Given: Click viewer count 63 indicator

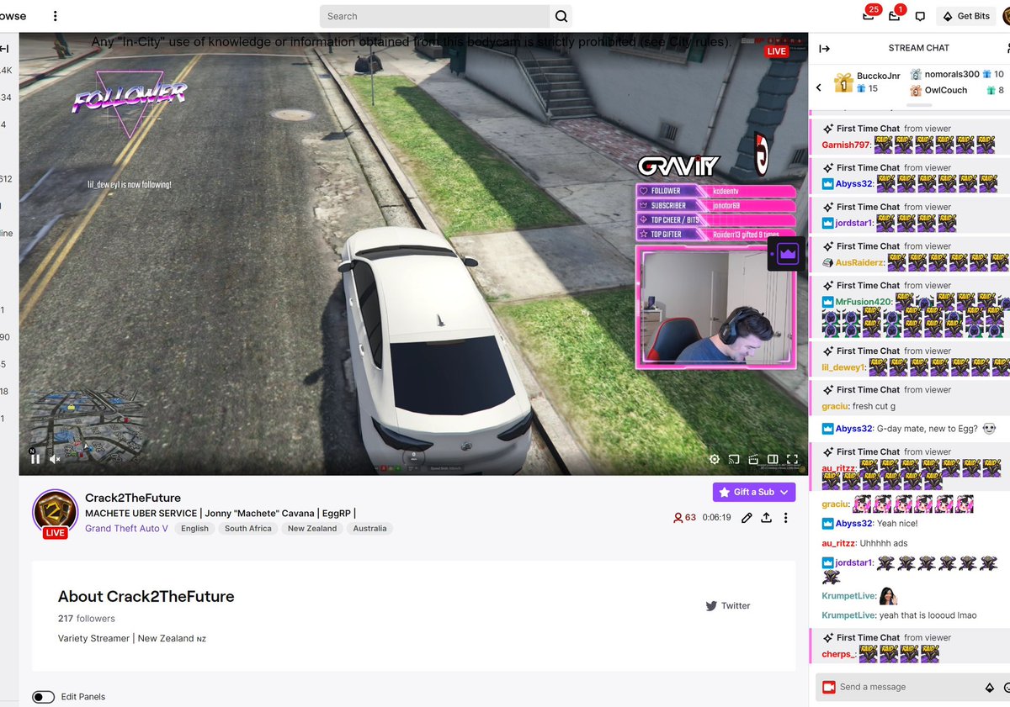Looking at the screenshot, I should tap(684, 518).
